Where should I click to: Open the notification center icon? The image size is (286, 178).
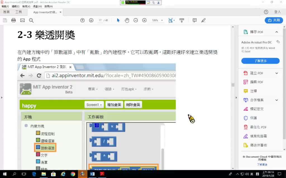(279, 174)
